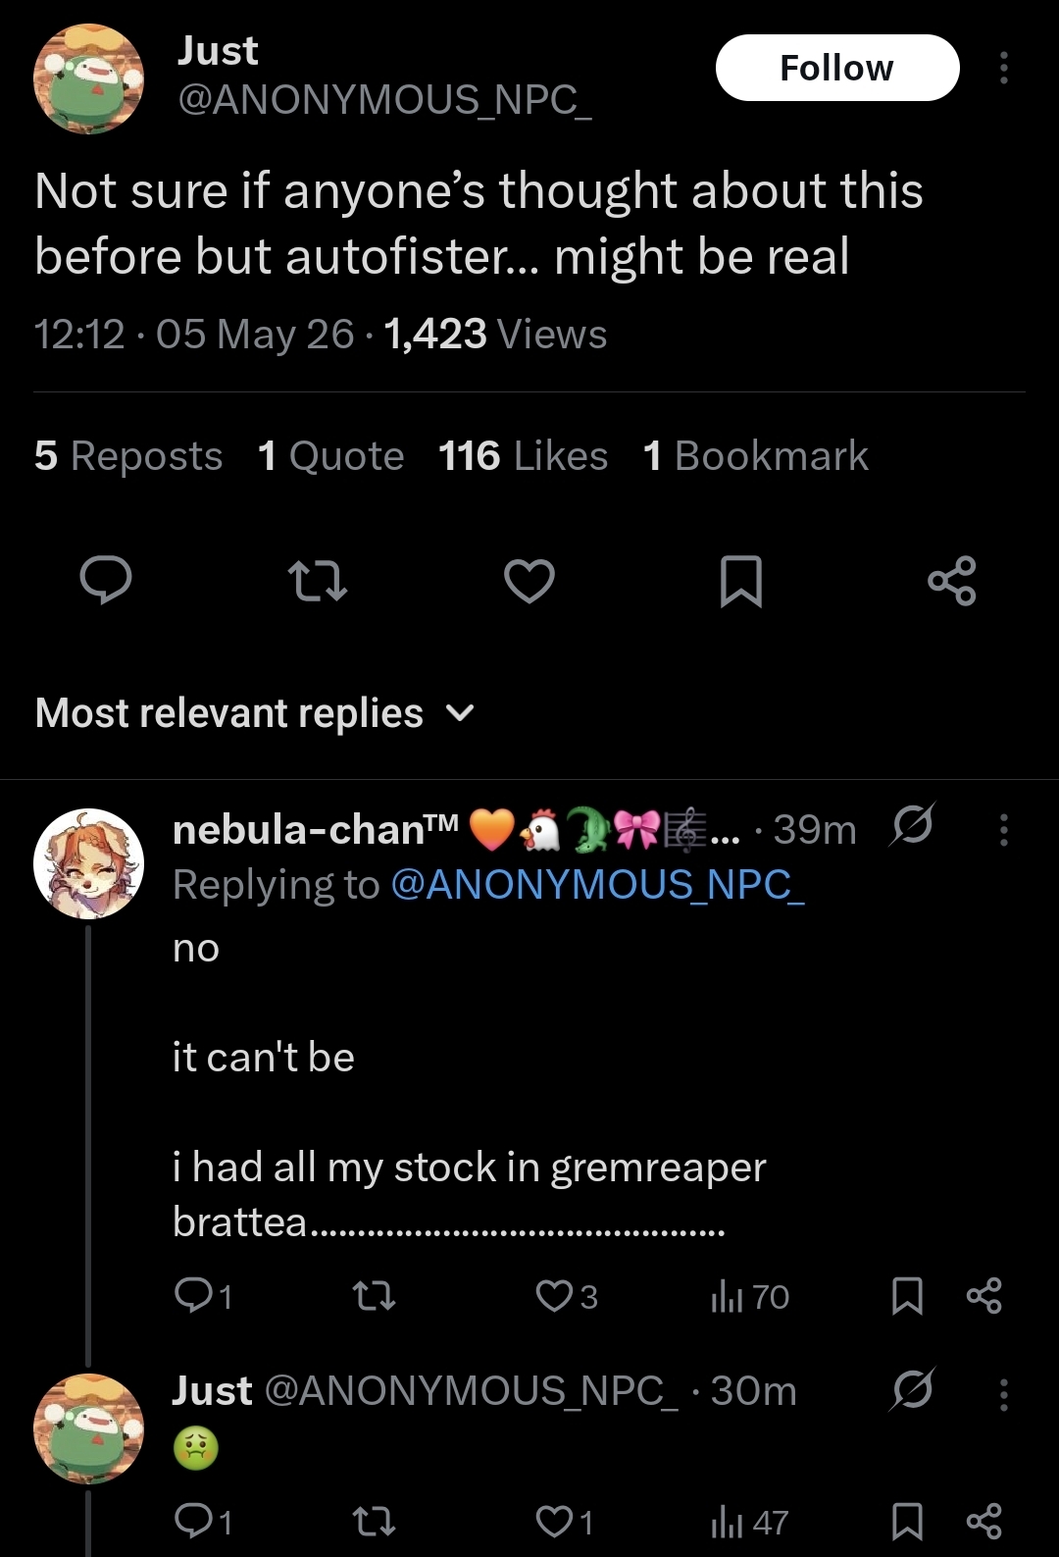
Task: Expand the Most relevant replies sort dropdown
Action: coord(255,713)
